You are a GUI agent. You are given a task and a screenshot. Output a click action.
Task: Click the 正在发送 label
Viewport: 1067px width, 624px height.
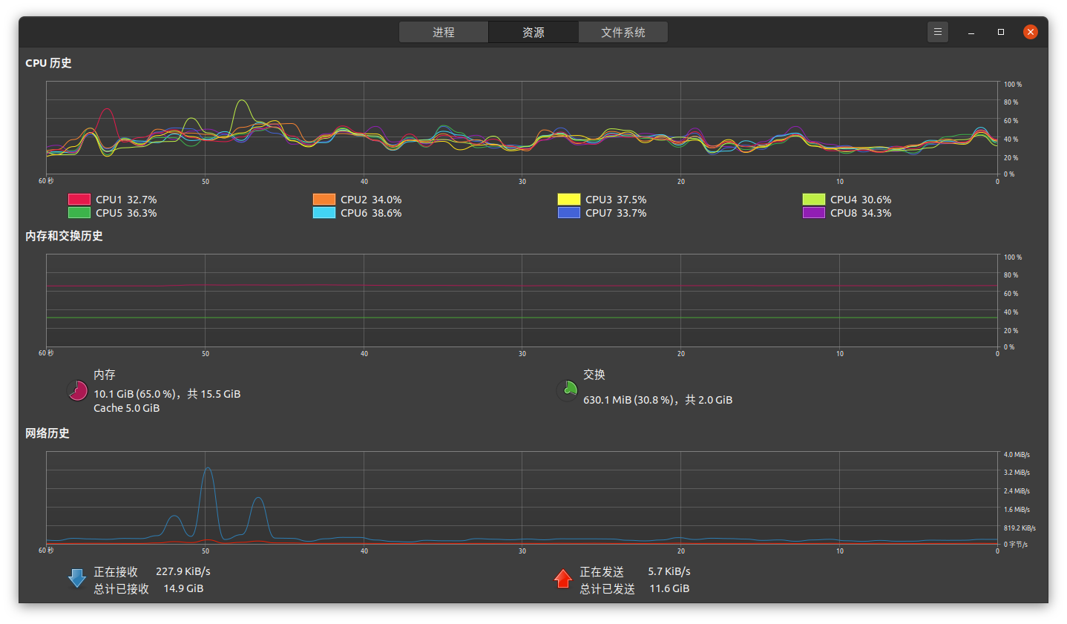tap(602, 572)
